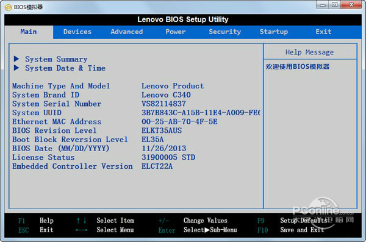366x242 pixels.
Task: Click the Lenovo Product value
Action: tap(173, 86)
